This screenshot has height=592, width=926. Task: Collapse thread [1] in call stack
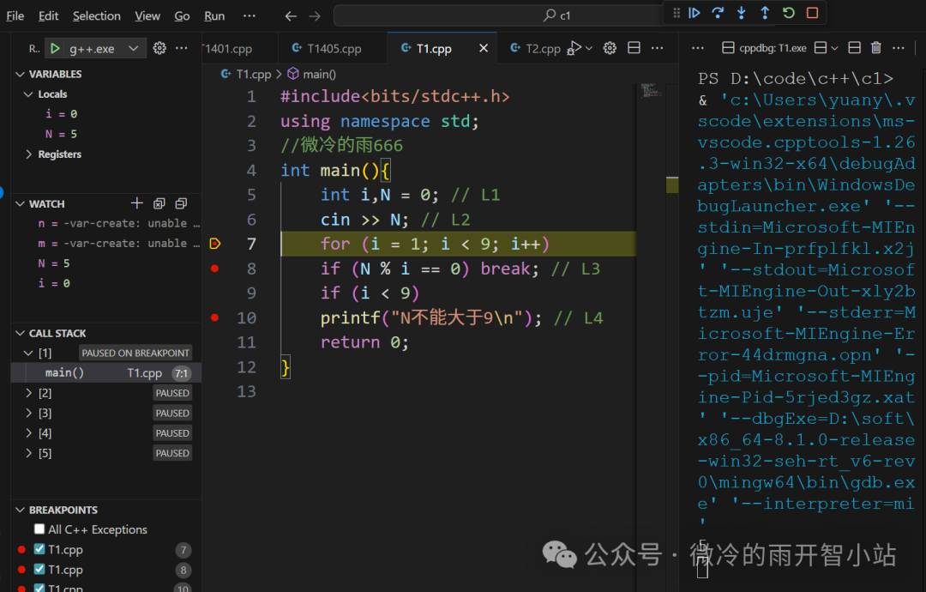coord(27,353)
